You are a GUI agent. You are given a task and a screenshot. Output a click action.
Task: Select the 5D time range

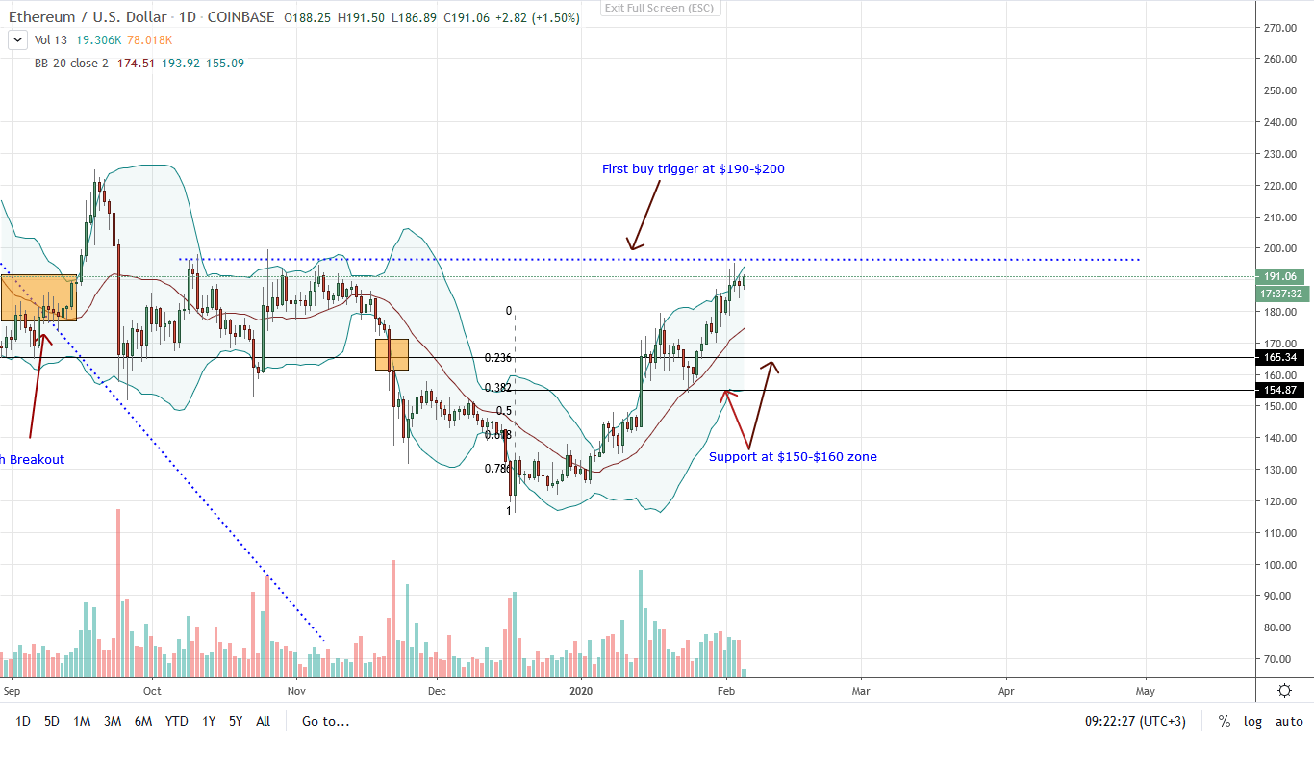pyautogui.click(x=52, y=721)
